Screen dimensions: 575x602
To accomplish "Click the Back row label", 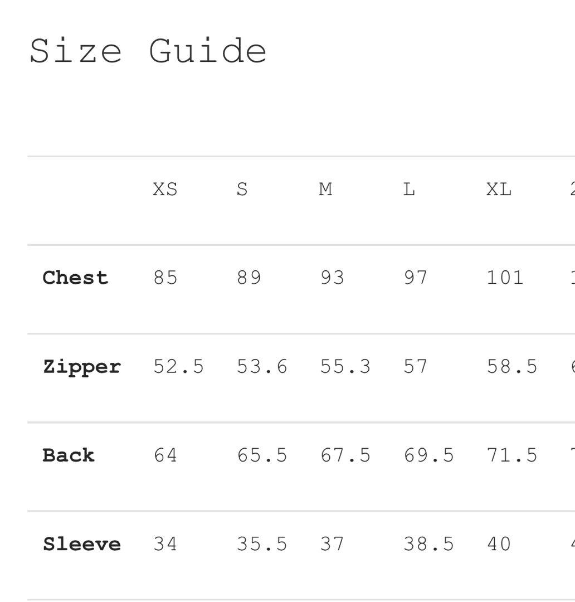I will tap(69, 455).
